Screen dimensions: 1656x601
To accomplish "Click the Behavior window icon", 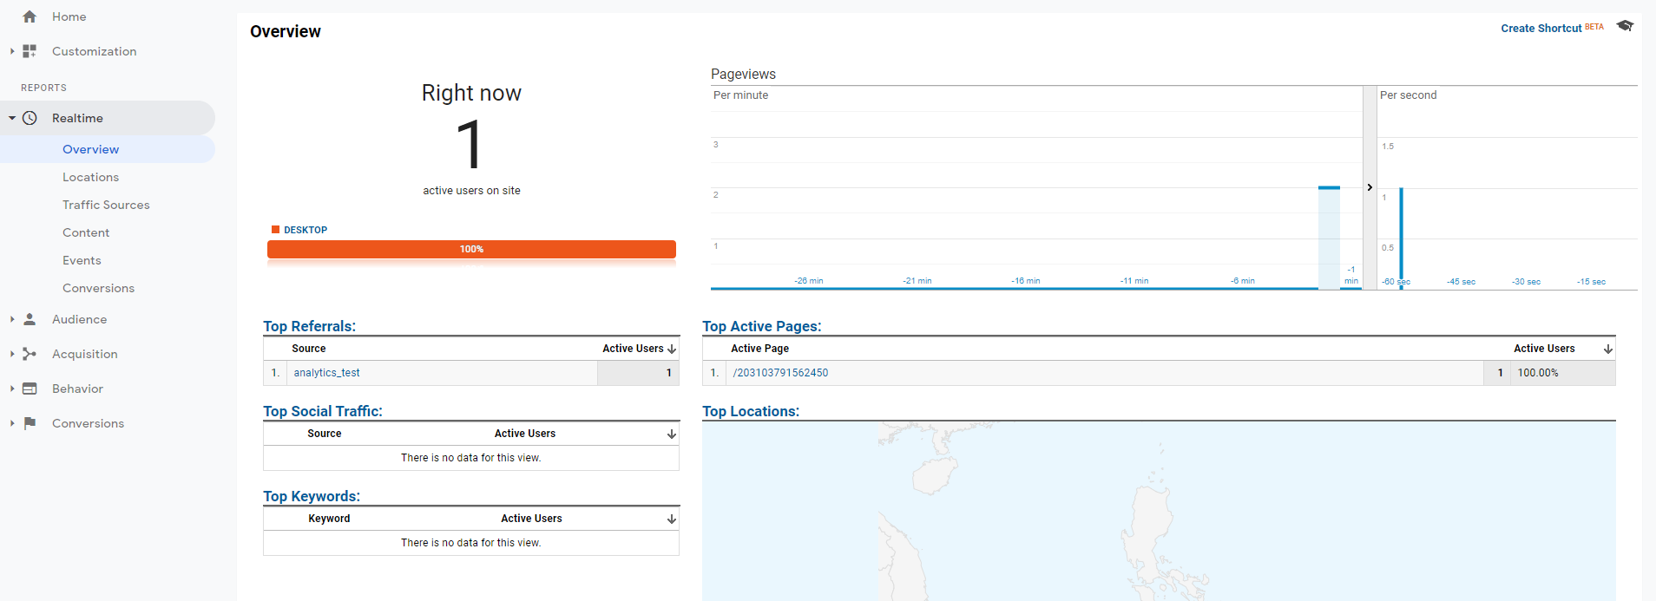I will click(30, 389).
